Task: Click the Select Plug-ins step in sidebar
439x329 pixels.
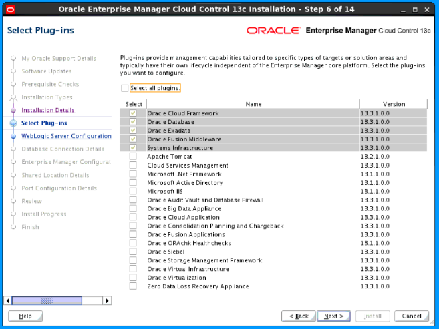Action: (44, 123)
